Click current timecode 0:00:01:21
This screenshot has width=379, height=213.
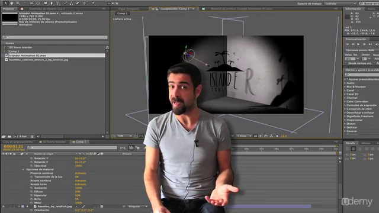point(13,146)
